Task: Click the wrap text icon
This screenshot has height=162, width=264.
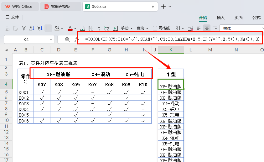Action: point(99,28)
